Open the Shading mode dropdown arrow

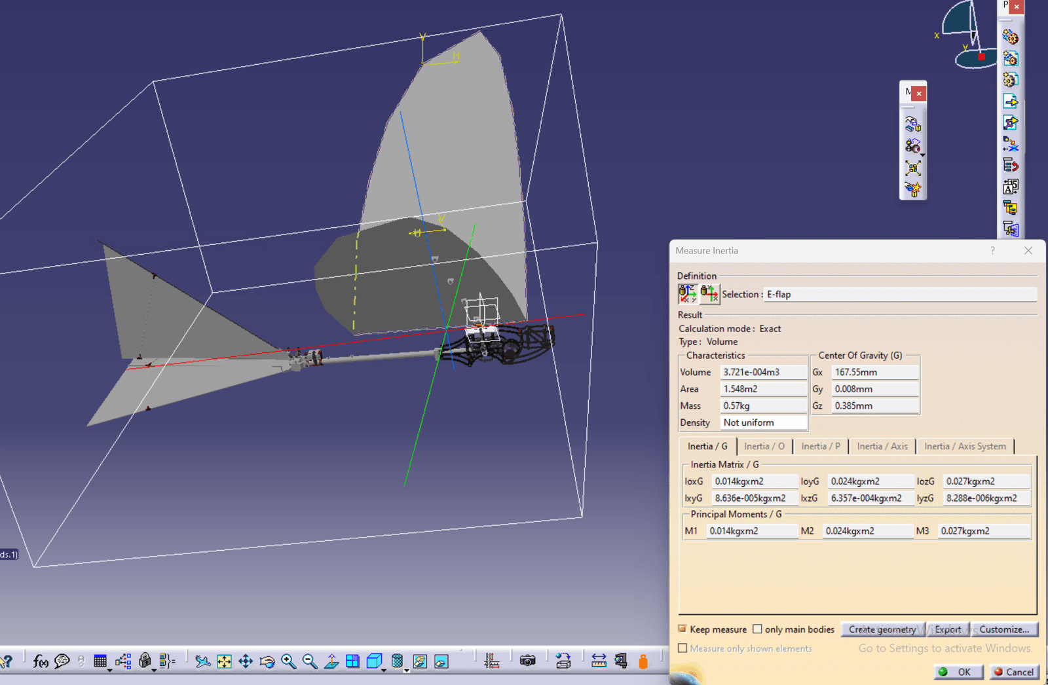pos(406,670)
